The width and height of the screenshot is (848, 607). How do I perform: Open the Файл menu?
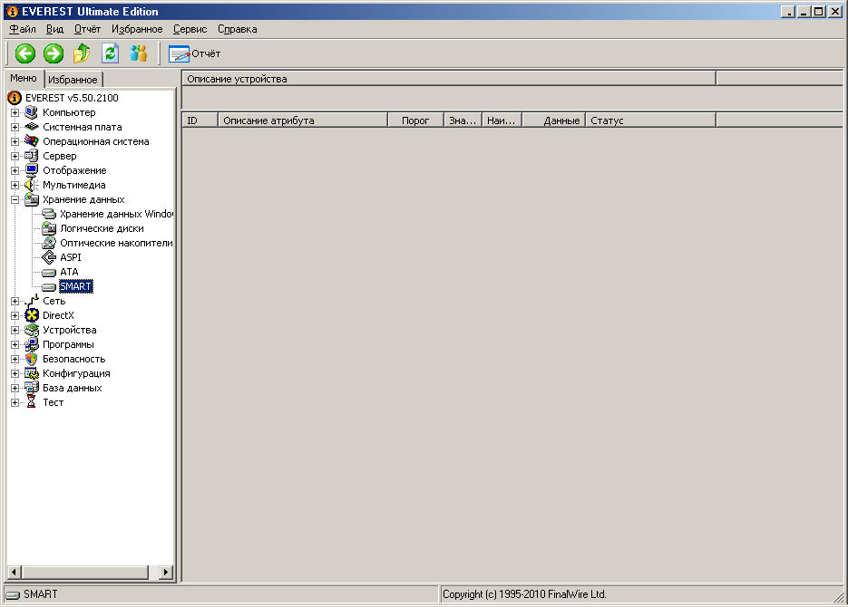22,29
